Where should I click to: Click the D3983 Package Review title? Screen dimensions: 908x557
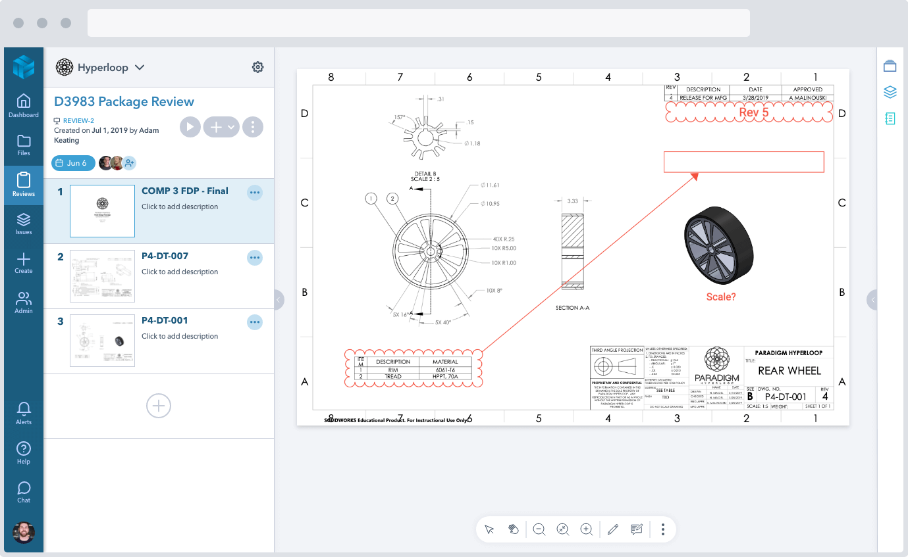point(124,101)
